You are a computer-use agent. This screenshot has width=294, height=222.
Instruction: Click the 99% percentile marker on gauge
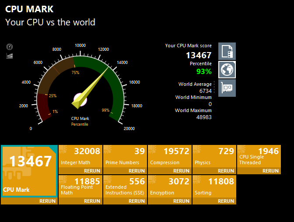pyautogui.click(x=105, y=110)
